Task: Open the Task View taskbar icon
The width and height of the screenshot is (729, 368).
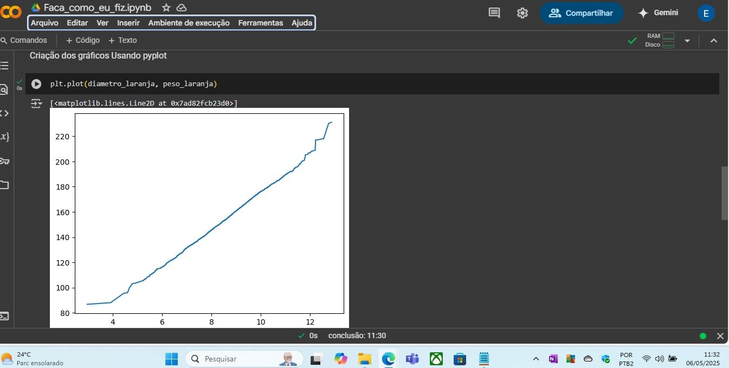Action: (x=316, y=359)
